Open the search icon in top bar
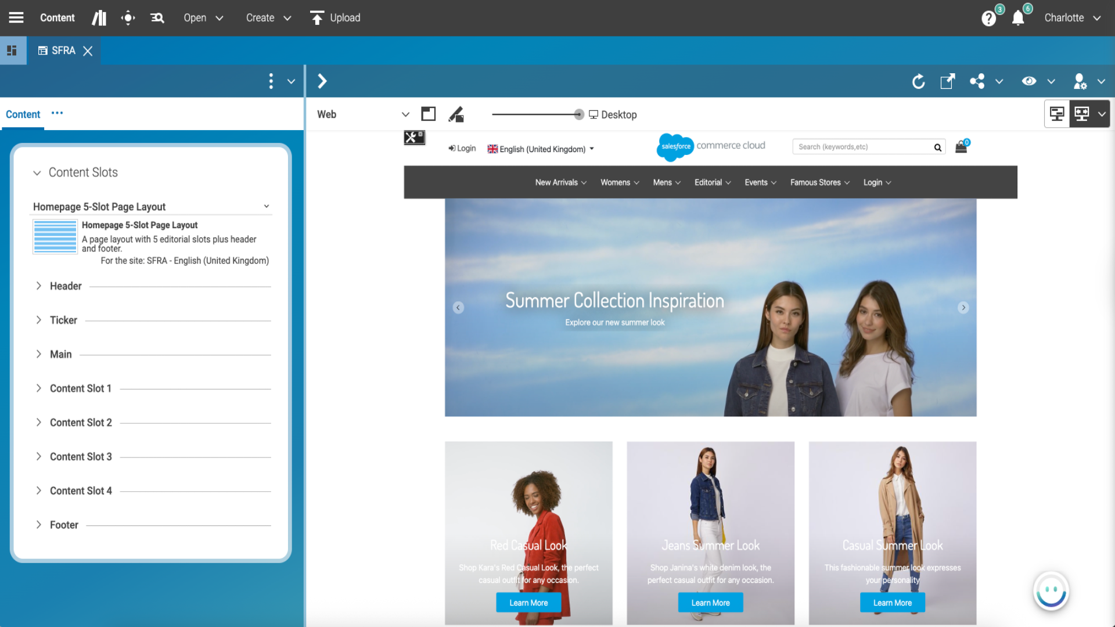1115x627 pixels. (x=157, y=18)
